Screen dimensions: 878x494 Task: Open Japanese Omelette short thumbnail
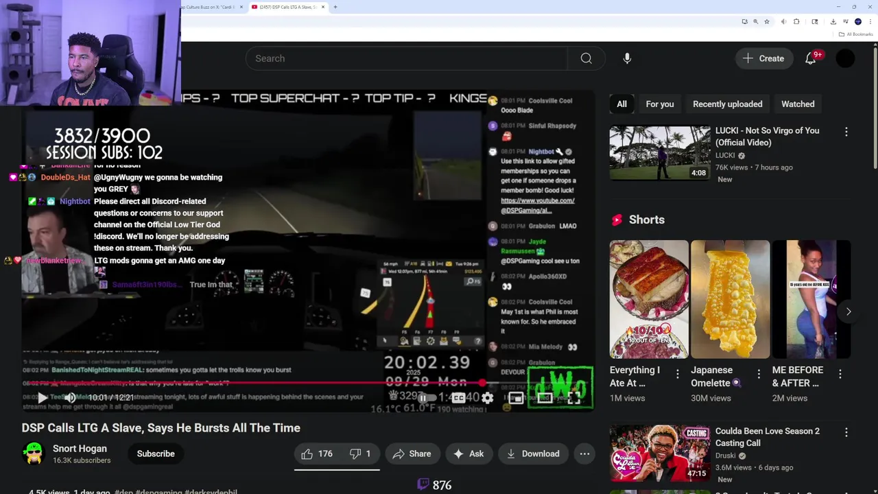pos(730,299)
